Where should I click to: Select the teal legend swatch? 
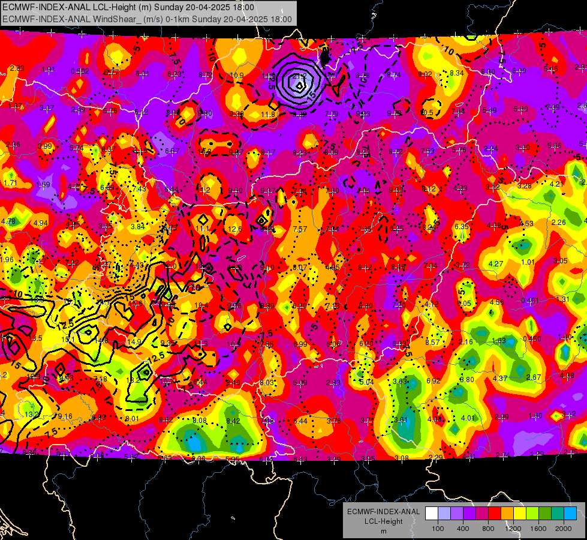[x=558, y=514]
